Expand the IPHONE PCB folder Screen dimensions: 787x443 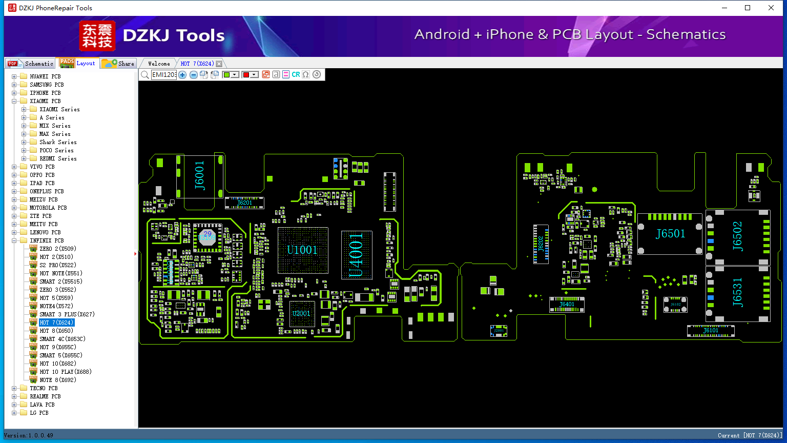pos(14,93)
